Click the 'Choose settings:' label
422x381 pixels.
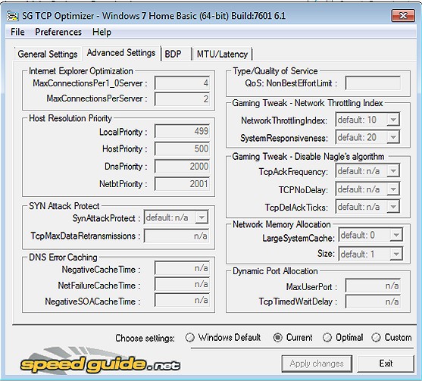[145, 338]
